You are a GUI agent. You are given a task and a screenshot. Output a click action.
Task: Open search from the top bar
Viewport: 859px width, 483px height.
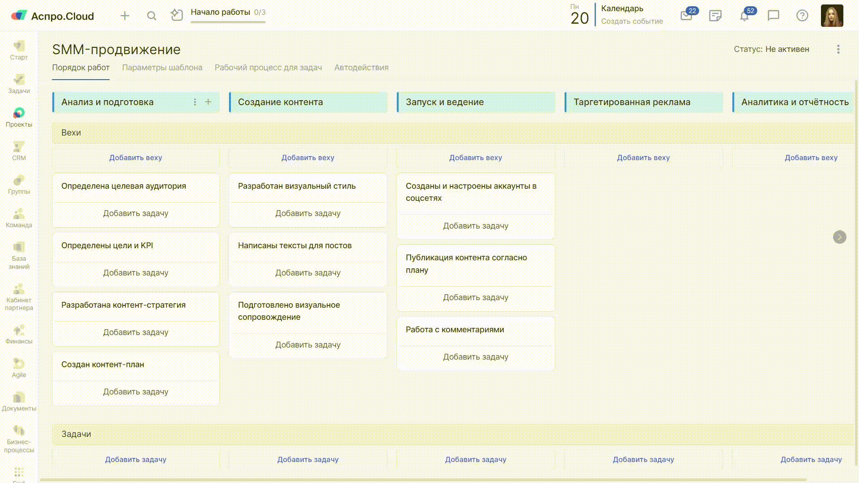(x=152, y=16)
